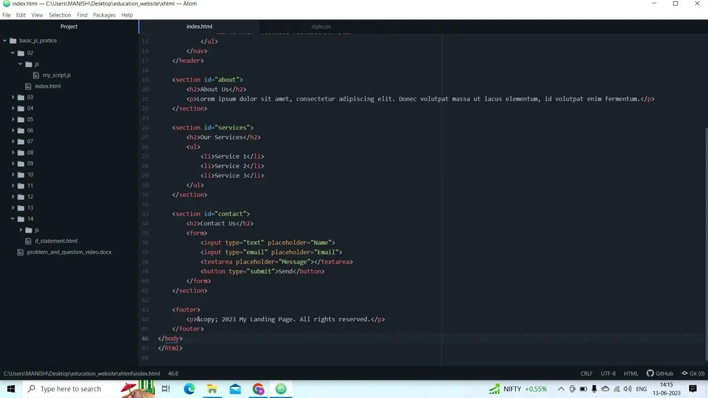This screenshot has width=708, height=398.
Task: Switch language mode from HTML
Action: click(631, 373)
